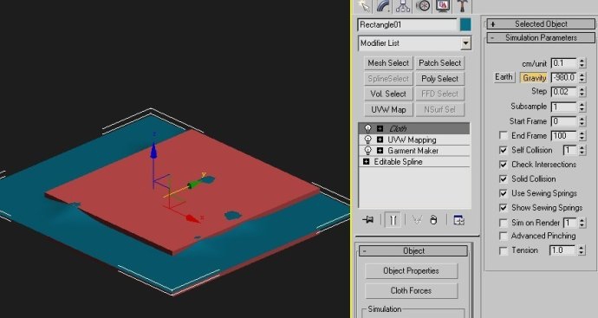Open the Create command panel tab

click(364, 6)
